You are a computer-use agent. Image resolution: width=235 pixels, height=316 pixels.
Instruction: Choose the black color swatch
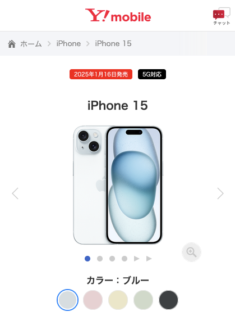pos(168,300)
